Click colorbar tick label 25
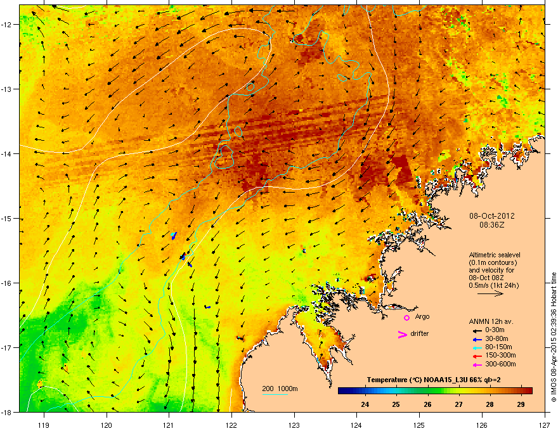This screenshot has height=431, width=558. pos(396,404)
